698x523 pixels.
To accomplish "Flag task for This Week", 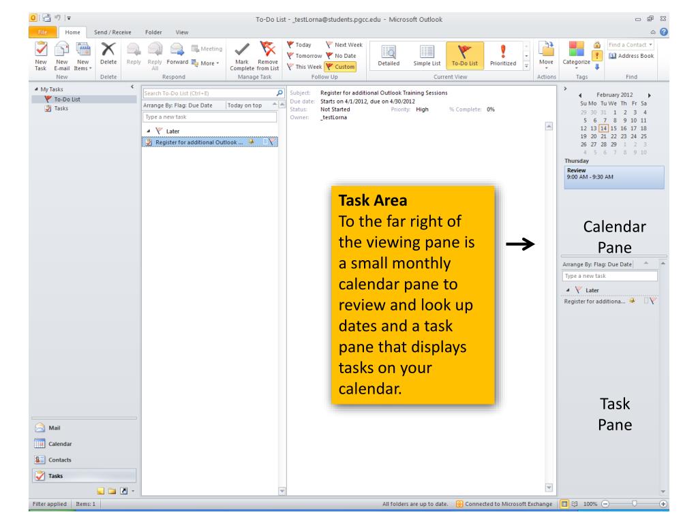I will pyautogui.click(x=305, y=67).
